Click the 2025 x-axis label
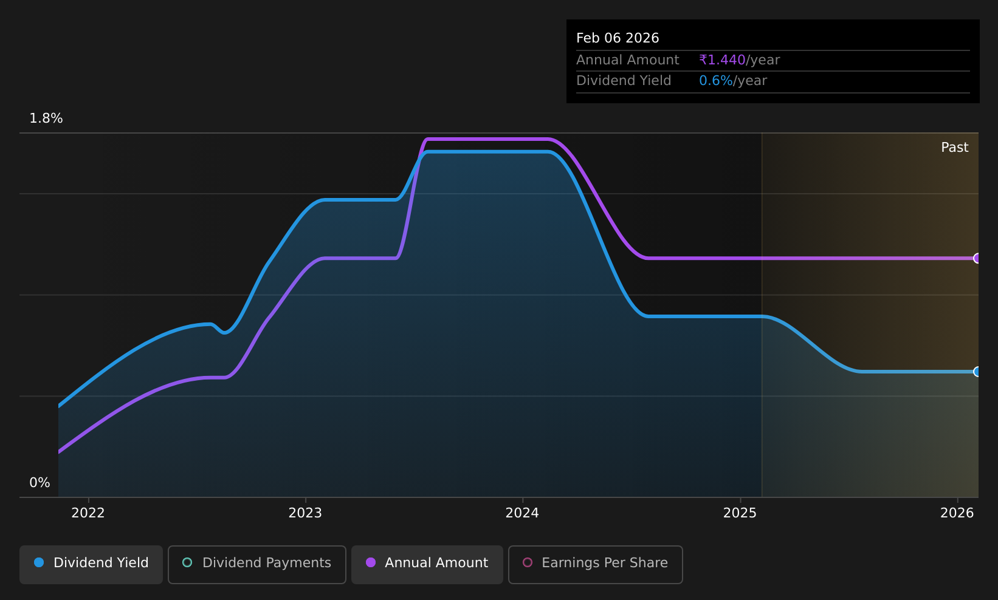This screenshot has height=600, width=998. [x=740, y=513]
